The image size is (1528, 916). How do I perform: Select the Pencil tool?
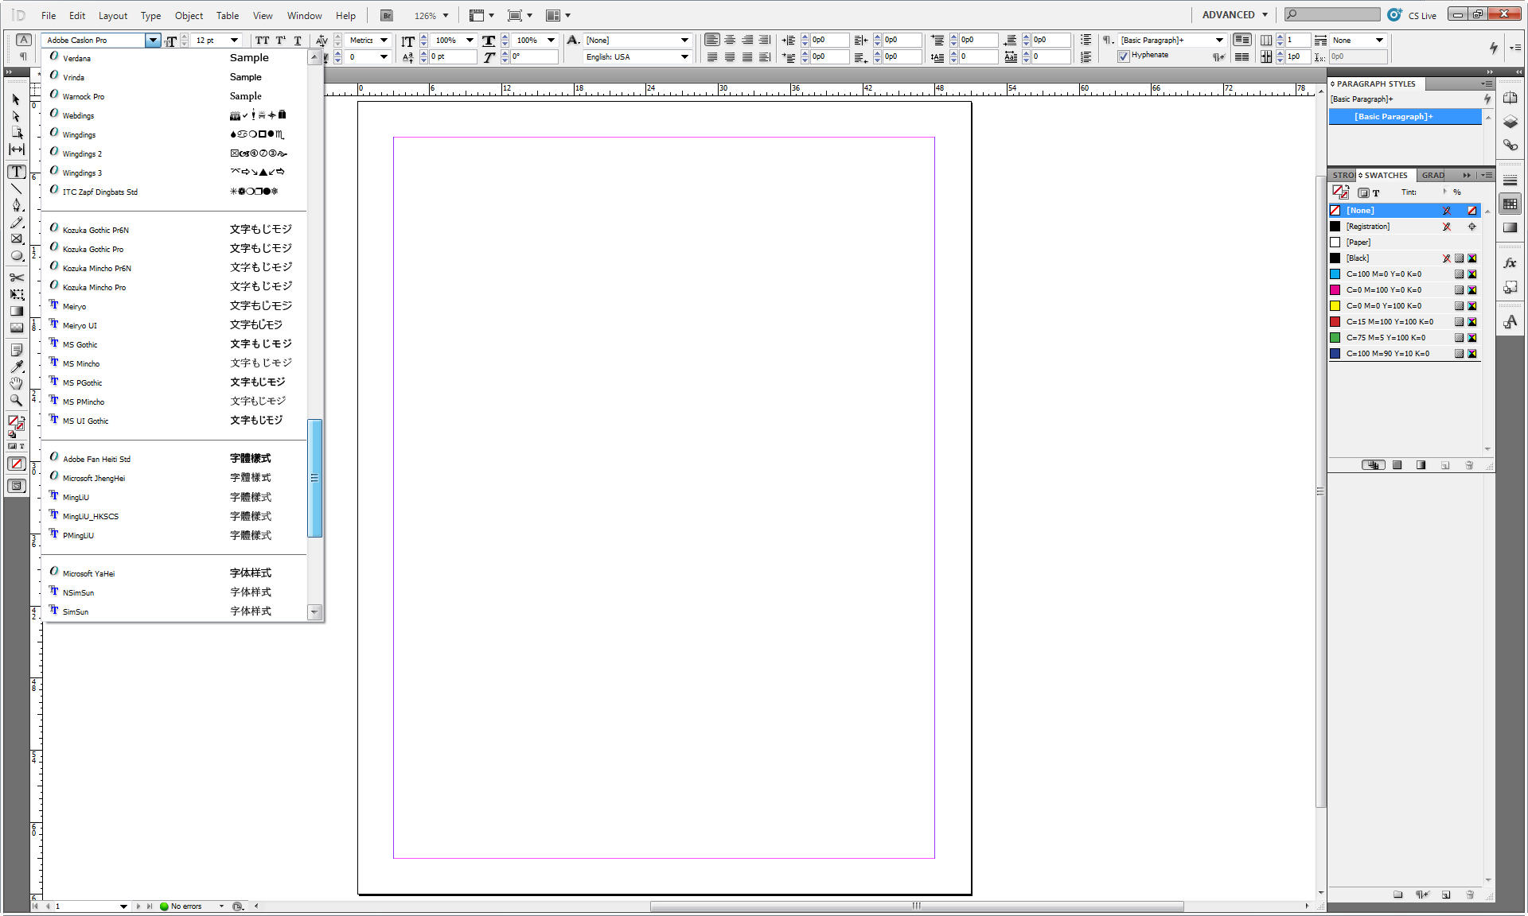(x=16, y=222)
